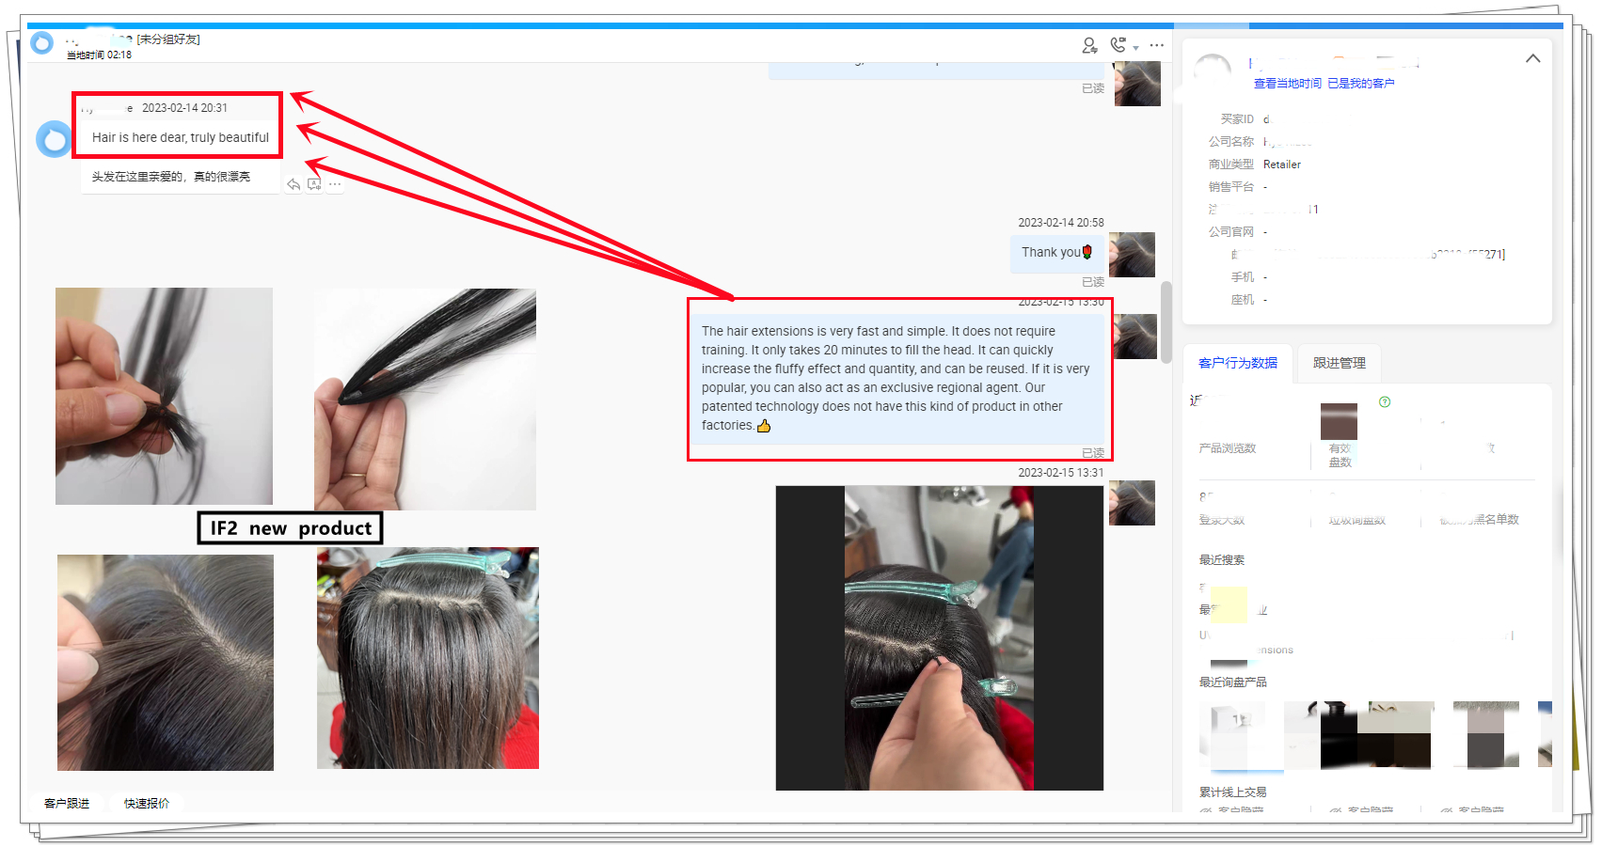Click the 2023-02-15 13:31 timestamp
1602x847 pixels.
point(1060,473)
